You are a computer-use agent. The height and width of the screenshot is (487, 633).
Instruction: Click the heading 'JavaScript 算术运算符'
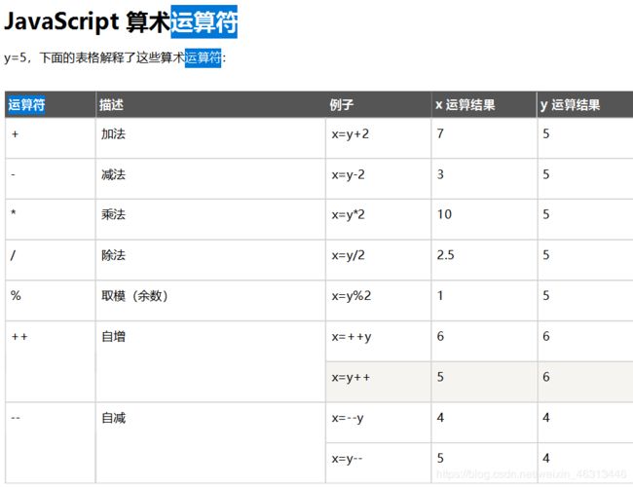tap(121, 21)
